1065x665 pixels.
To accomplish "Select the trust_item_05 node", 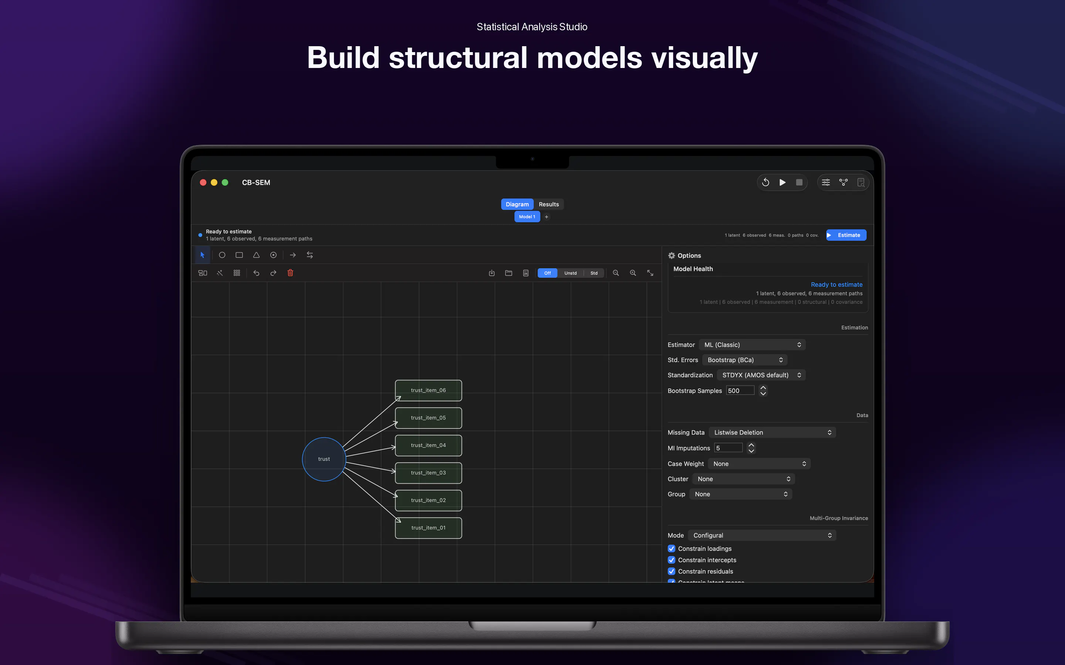I will point(428,418).
